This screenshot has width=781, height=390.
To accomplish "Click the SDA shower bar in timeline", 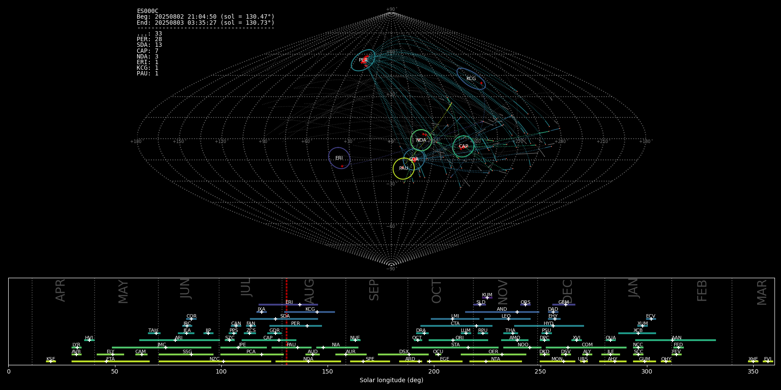I will (284, 319).
